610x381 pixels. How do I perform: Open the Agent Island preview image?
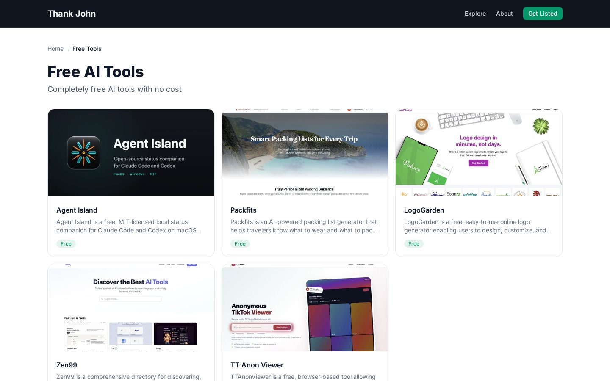pyautogui.click(x=131, y=153)
